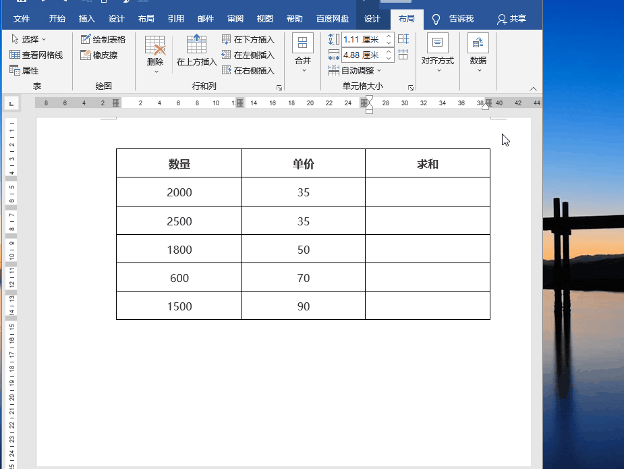Click the empty 求和 cell in 1500 row
The width and height of the screenshot is (624, 469).
[428, 306]
